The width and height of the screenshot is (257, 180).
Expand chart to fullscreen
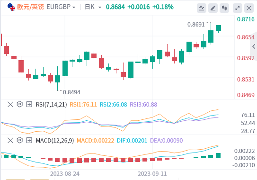(238, 8)
